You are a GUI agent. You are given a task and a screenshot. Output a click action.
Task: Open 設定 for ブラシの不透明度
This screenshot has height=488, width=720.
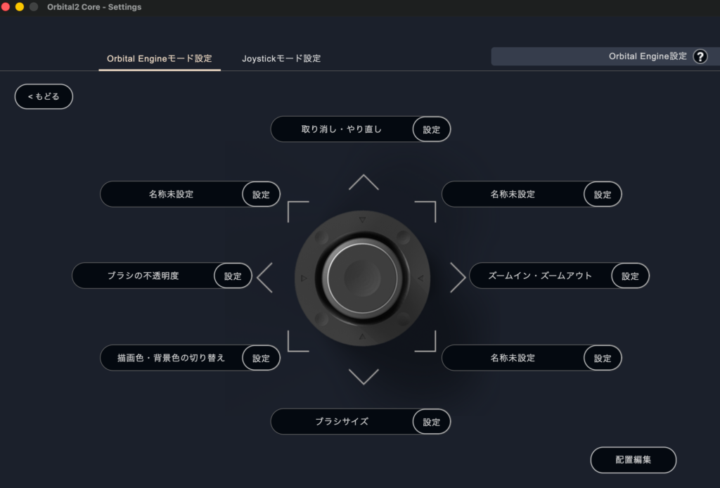coord(233,276)
